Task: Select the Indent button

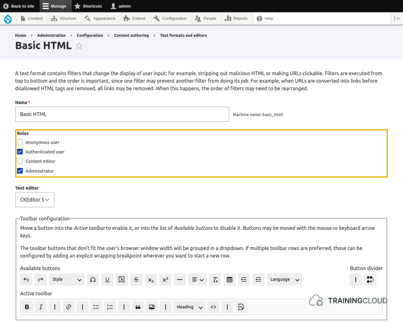Action: pyautogui.click(x=244, y=279)
